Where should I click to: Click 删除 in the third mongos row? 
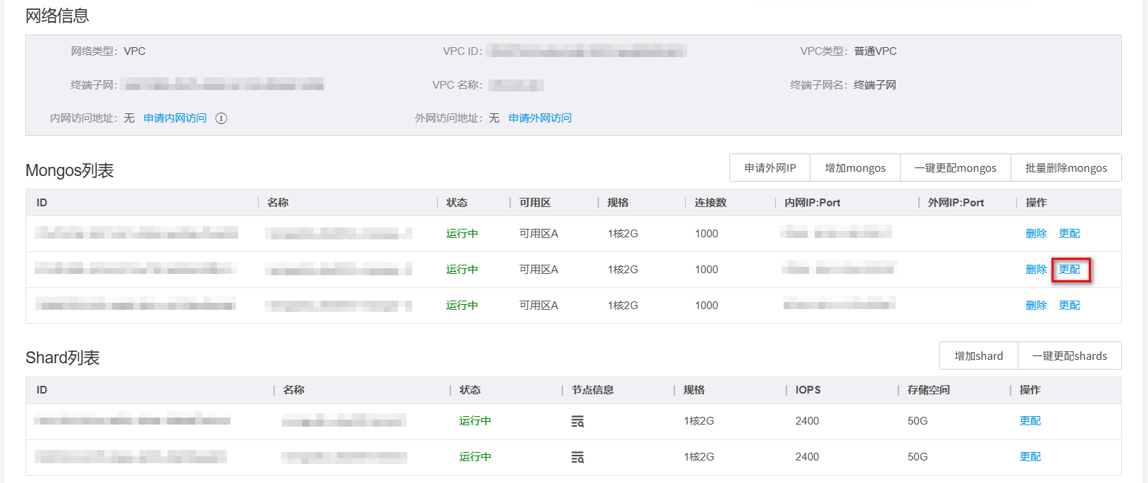(x=1036, y=306)
